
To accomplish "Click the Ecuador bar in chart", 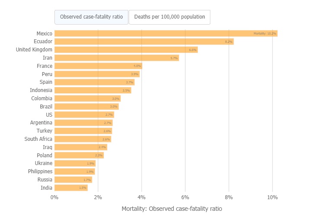I will tap(144, 41).
